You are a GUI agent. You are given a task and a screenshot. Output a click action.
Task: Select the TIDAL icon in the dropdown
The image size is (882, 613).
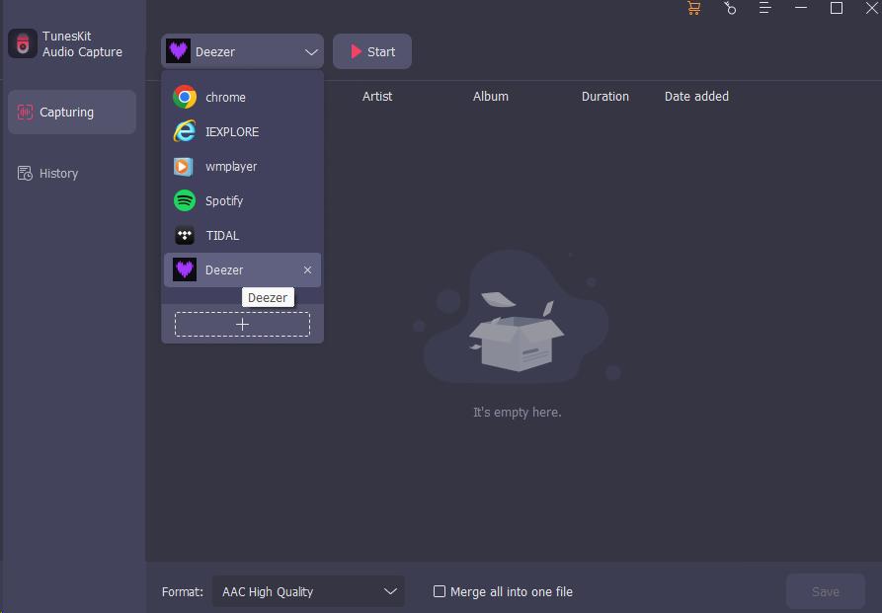point(184,235)
